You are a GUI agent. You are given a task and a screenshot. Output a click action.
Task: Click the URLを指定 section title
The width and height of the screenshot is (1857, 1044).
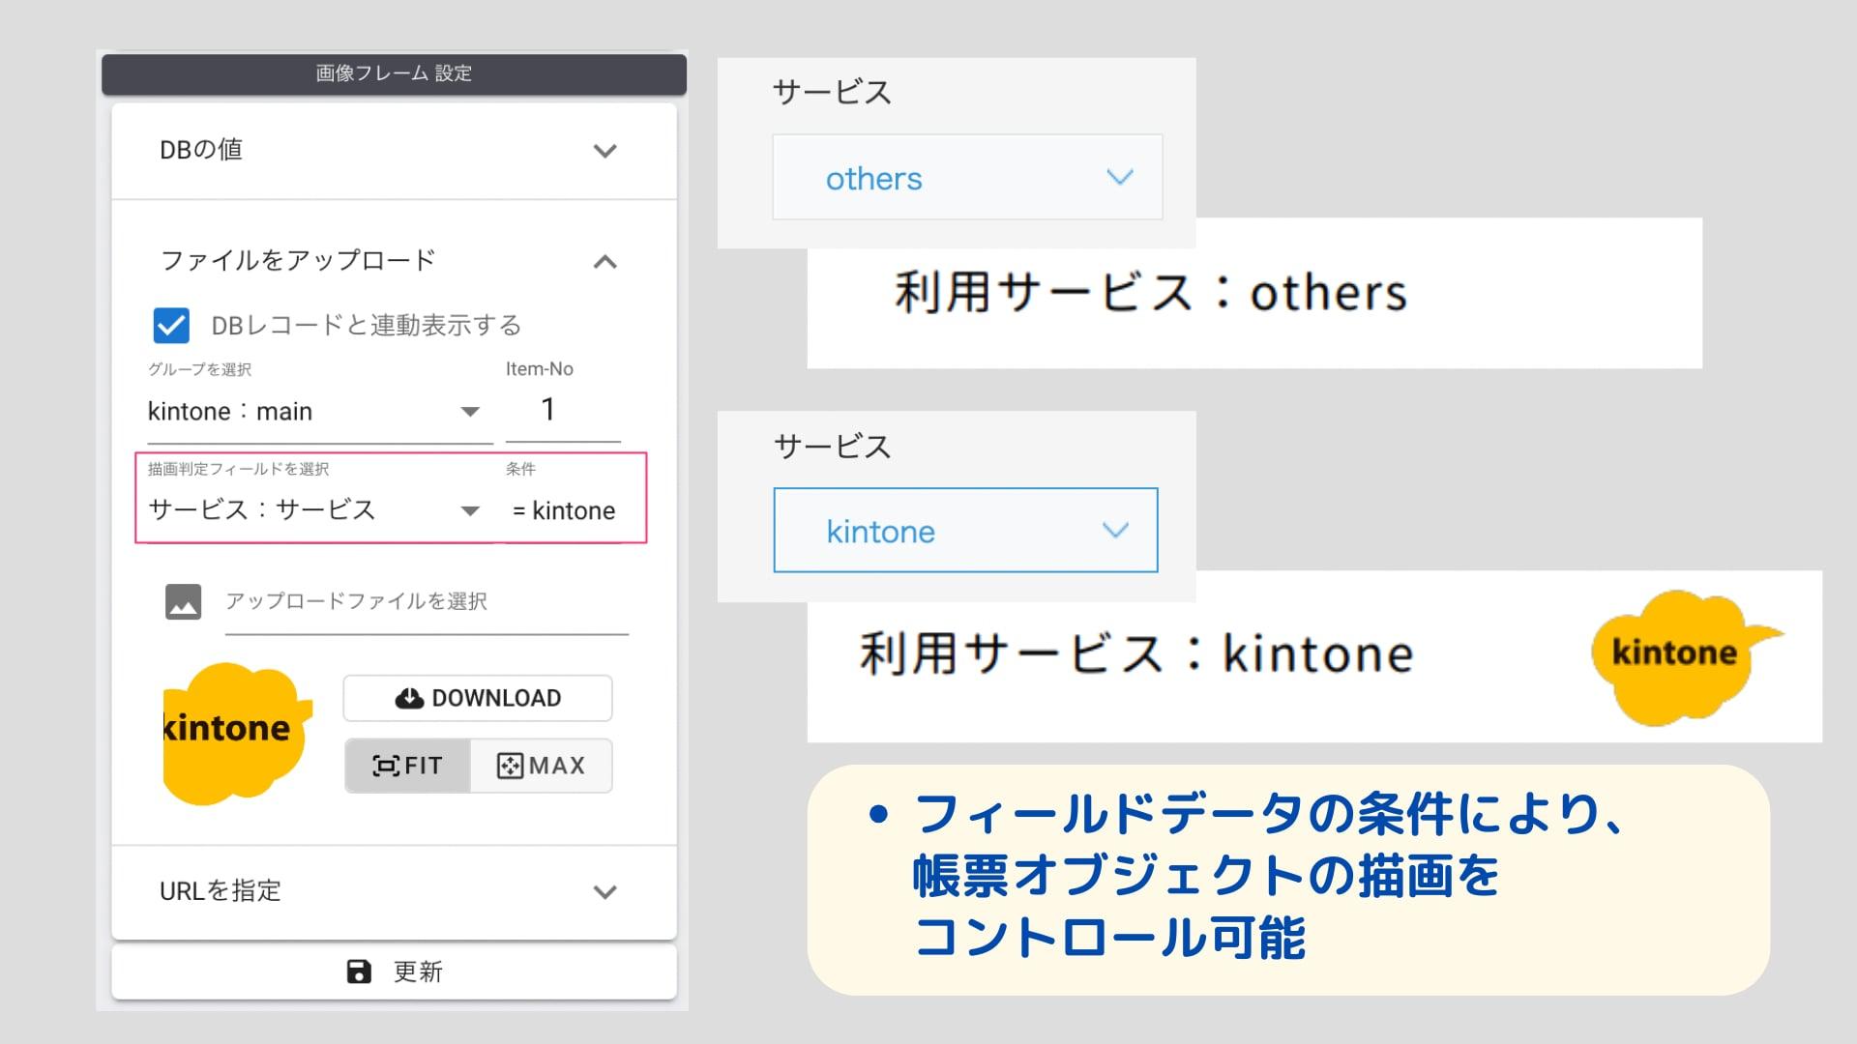221,890
